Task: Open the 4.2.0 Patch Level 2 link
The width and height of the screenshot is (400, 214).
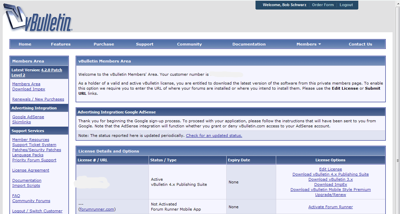Action: tap(37, 73)
